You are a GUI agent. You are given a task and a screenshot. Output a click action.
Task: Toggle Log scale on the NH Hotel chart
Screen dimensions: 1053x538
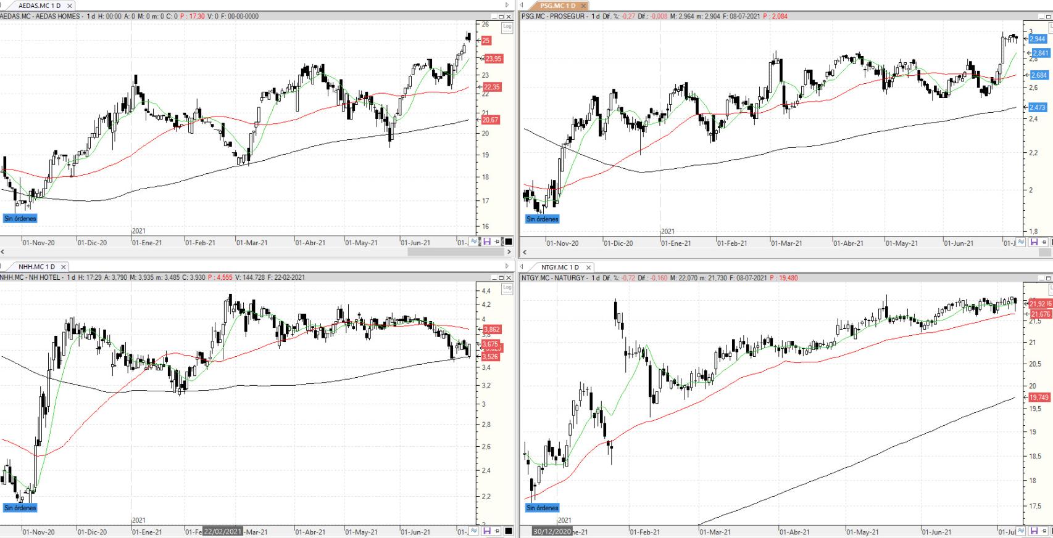pos(507,288)
